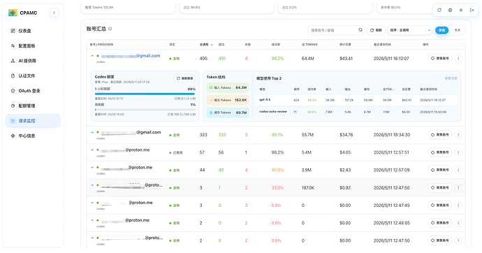Viewport: 482px width, 253px height.
Task: Collapse the expanded first gmail account row
Action: [92, 56]
